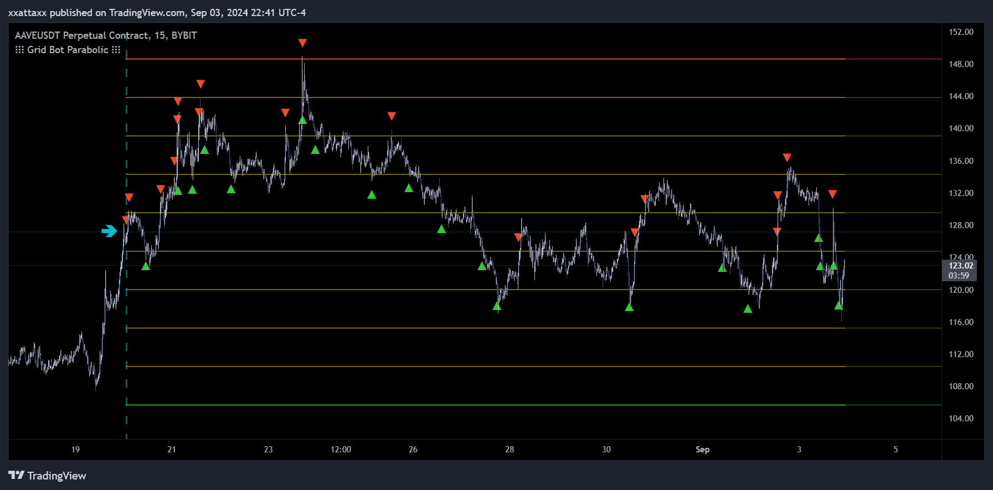The width and height of the screenshot is (993, 490).
Task: Click the date label 30 on time axis
Action: click(606, 450)
